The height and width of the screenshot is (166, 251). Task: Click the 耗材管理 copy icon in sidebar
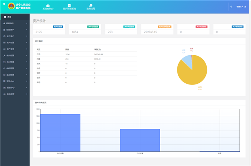[4, 62]
